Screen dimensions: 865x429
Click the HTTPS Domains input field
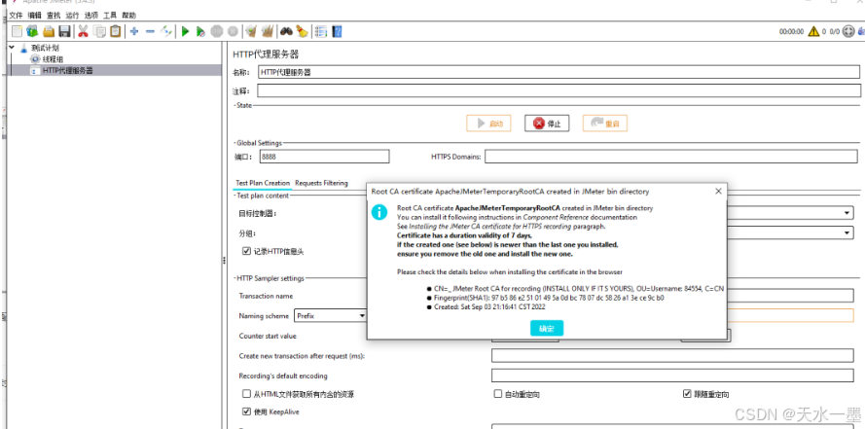click(x=670, y=157)
